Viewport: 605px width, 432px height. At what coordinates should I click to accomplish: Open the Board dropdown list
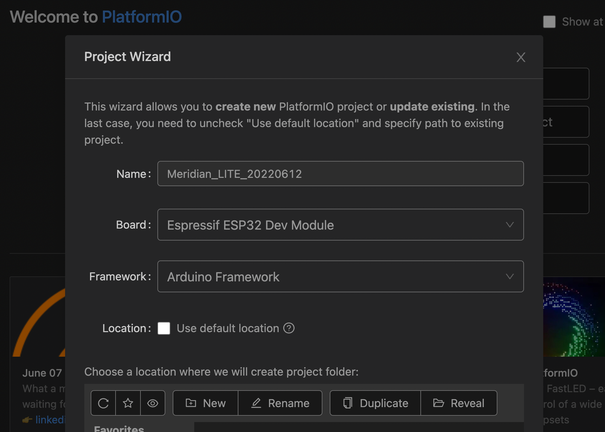tap(510, 225)
